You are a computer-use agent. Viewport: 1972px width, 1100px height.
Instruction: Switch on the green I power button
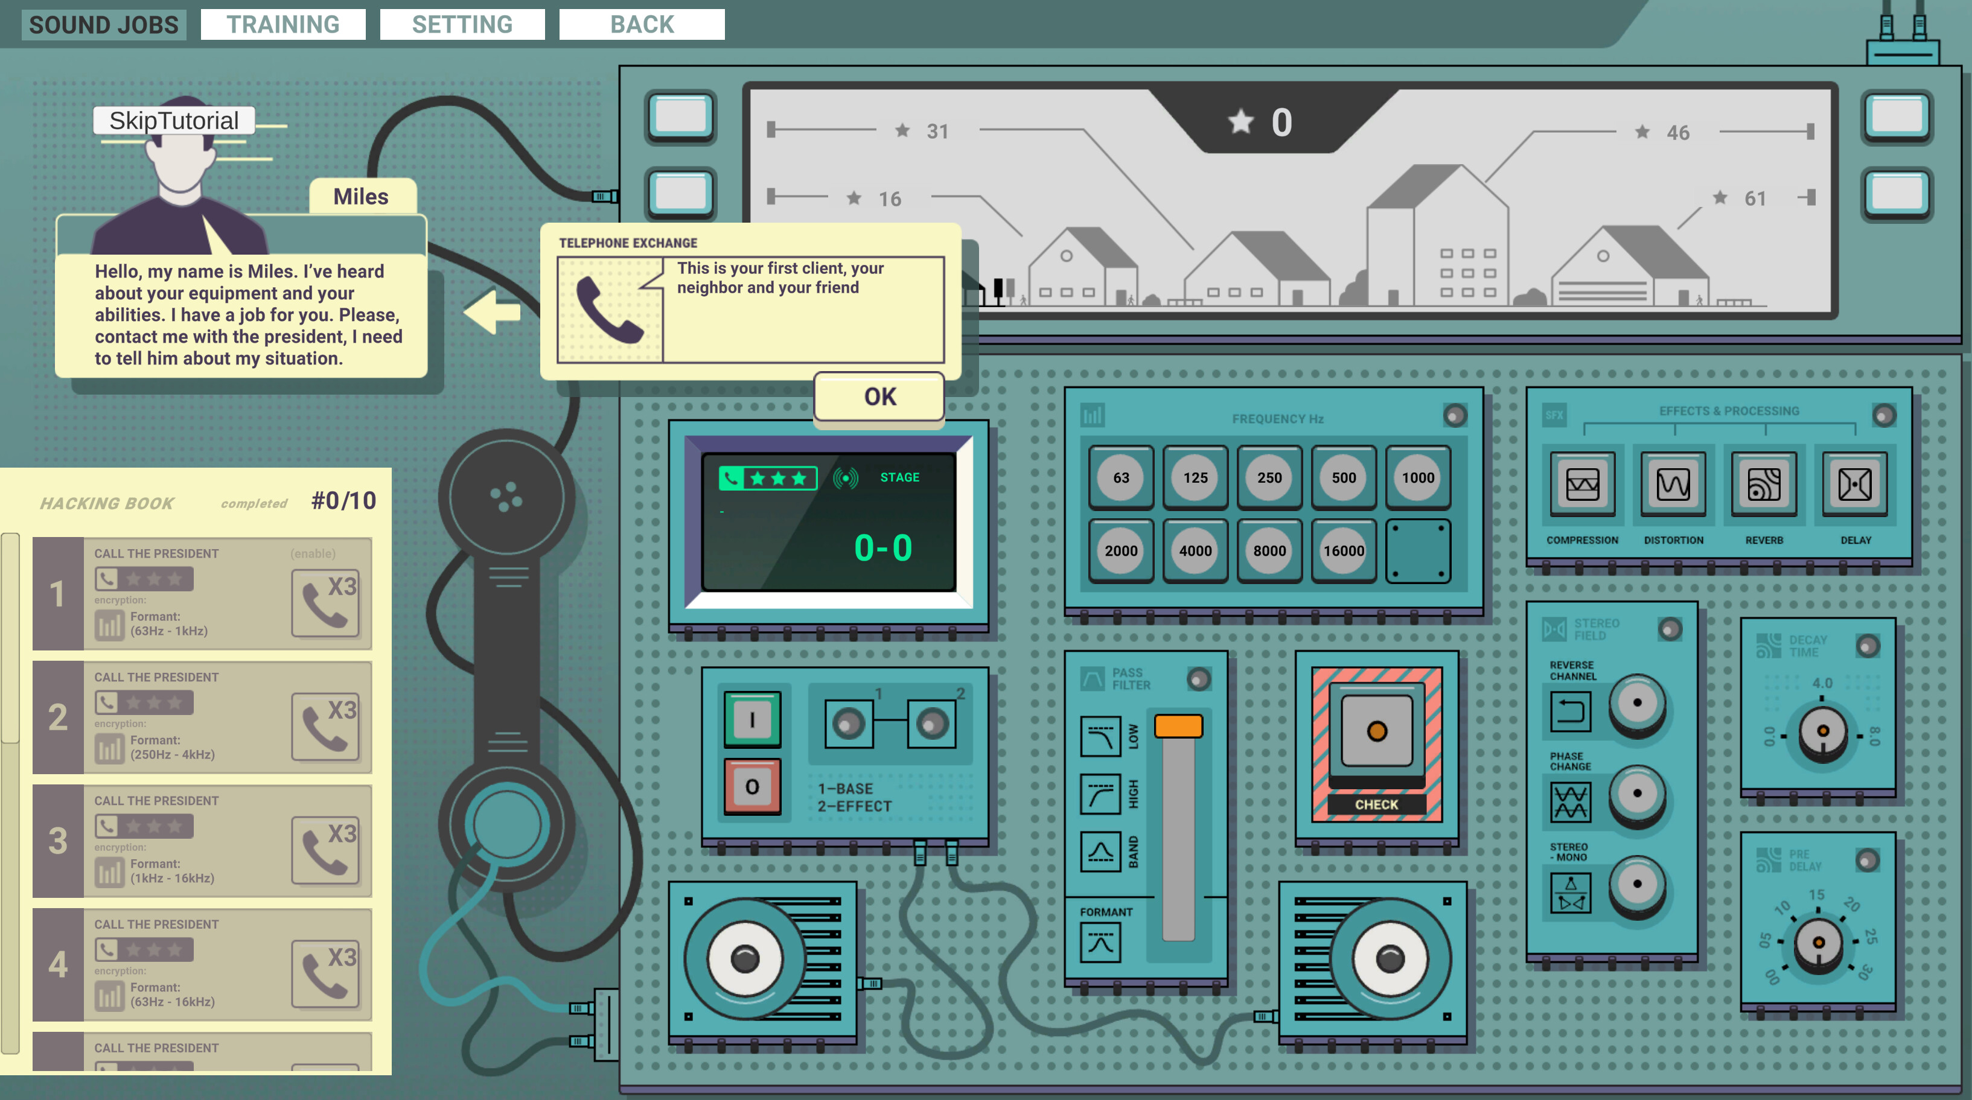coord(753,719)
